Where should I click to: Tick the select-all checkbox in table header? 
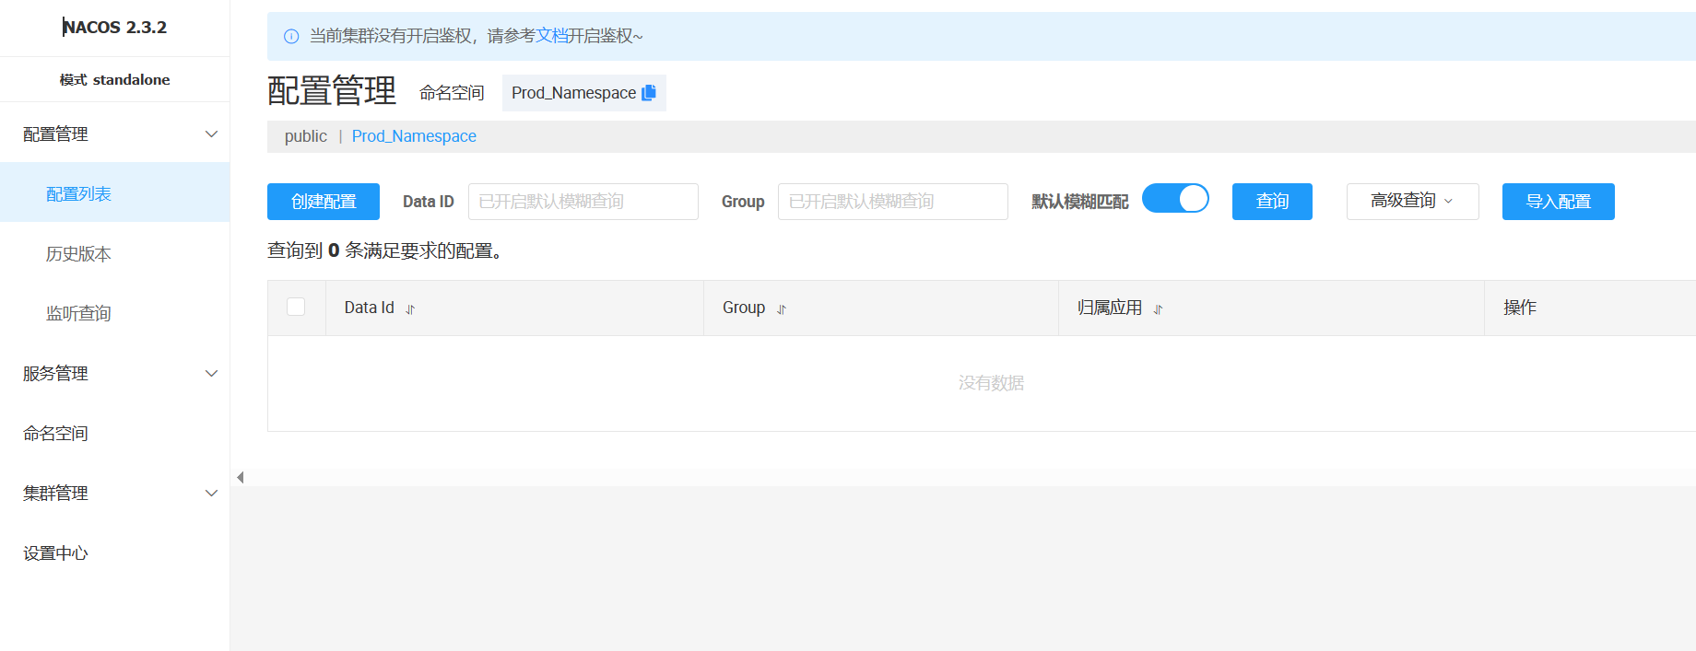point(296,307)
